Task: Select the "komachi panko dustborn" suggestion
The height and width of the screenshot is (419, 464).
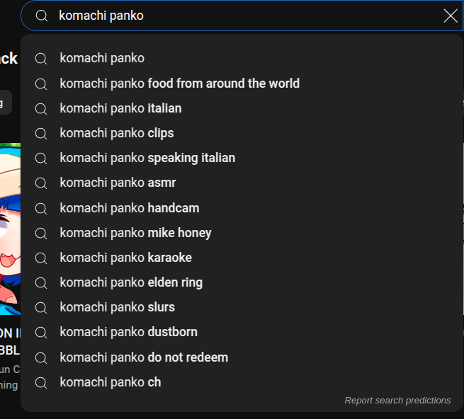Action: 129,332
